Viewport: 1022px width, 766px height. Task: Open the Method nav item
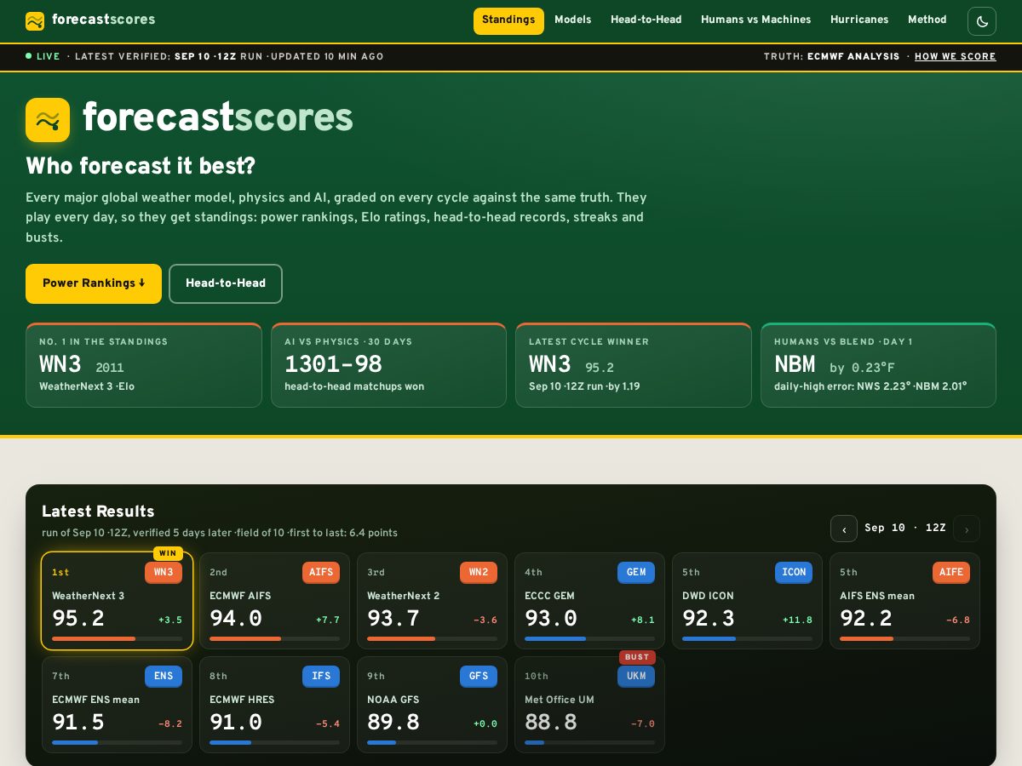927,20
